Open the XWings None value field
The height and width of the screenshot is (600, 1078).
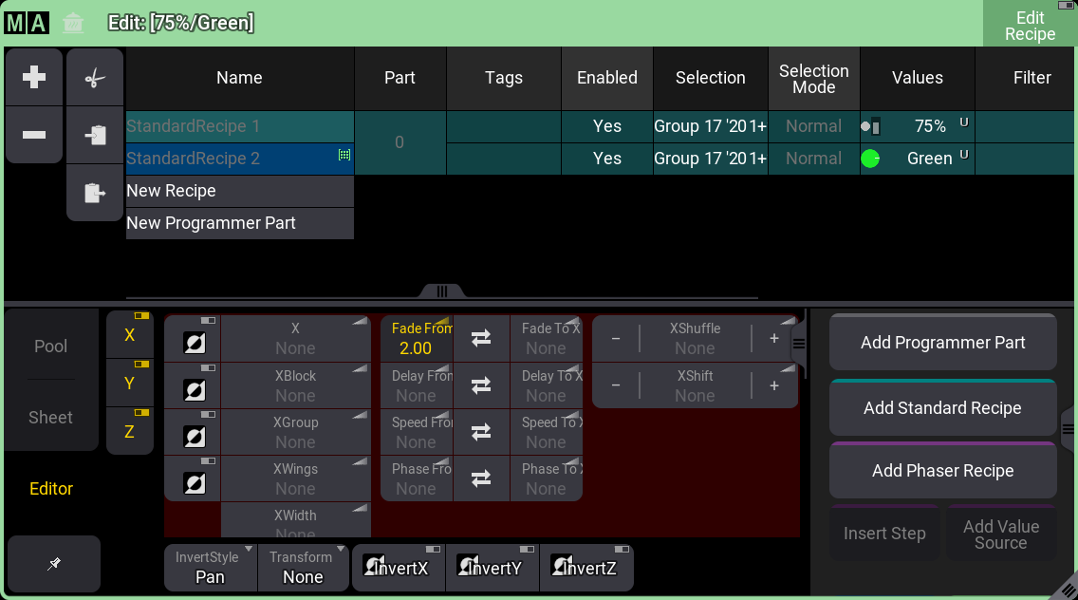click(296, 478)
